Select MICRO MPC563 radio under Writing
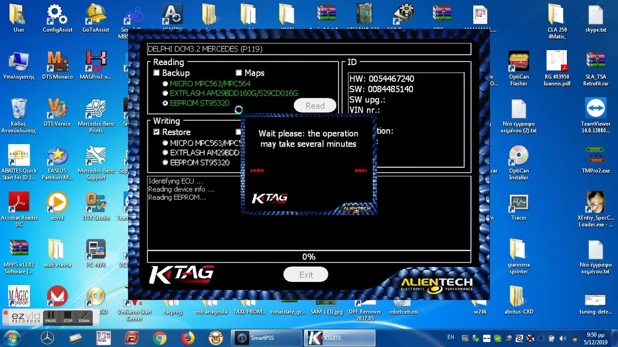Viewport: 618px width, 347px height. point(166,143)
